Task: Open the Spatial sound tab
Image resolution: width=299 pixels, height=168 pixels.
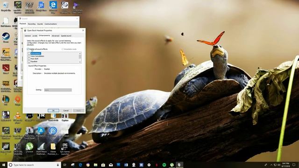Action: tap(66, 35)
